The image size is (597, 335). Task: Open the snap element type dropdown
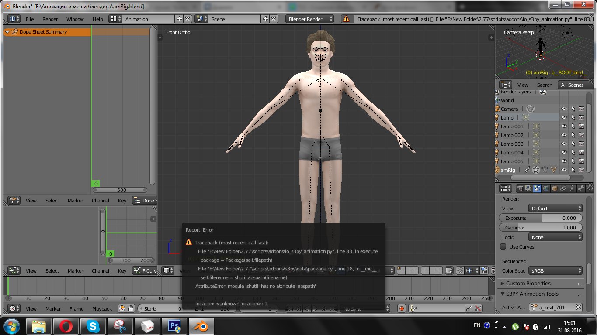[472, 270]
